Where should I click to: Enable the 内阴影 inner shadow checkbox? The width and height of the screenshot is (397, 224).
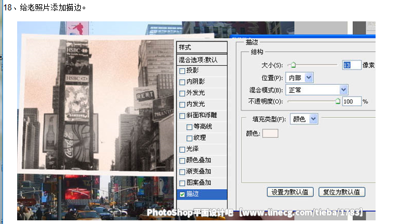point(182,82)
